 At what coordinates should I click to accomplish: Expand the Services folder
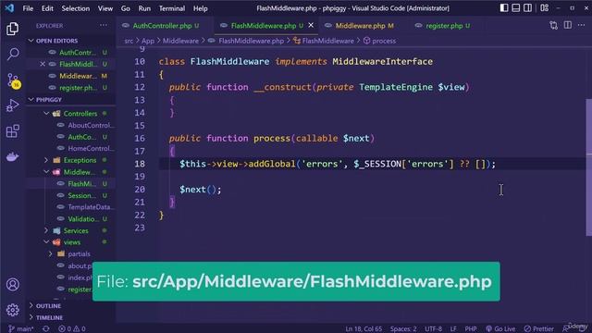click(76, 230)
